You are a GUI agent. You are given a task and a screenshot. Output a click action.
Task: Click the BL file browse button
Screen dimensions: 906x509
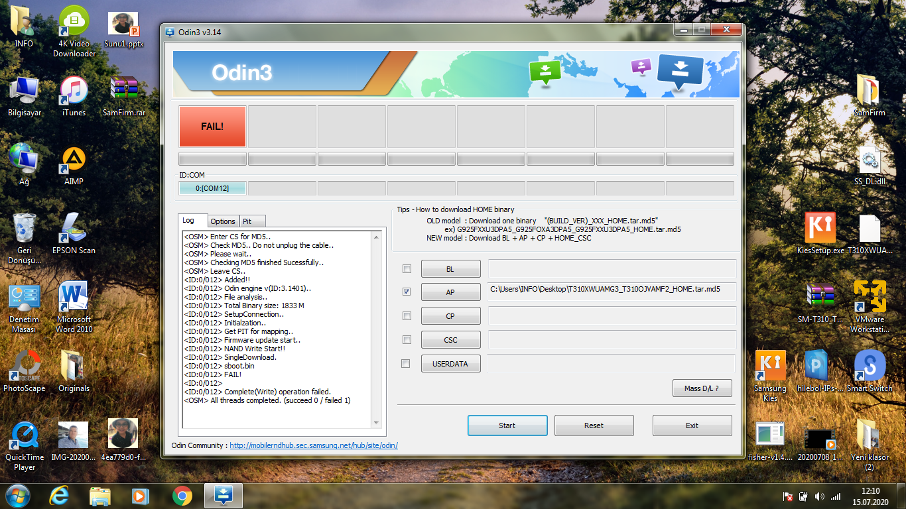pyautogui.click(x=450, y=268)
